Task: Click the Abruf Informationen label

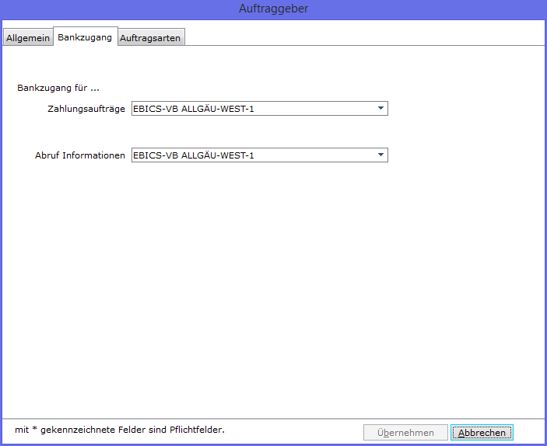Action: [80, 155]
